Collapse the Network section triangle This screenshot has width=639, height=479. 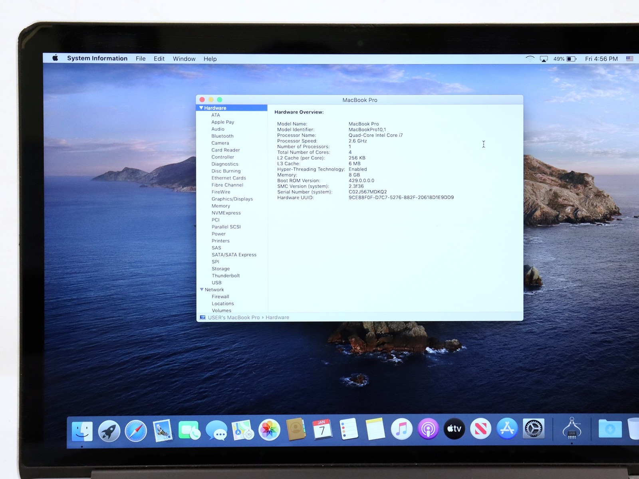[x=202, y=289]
